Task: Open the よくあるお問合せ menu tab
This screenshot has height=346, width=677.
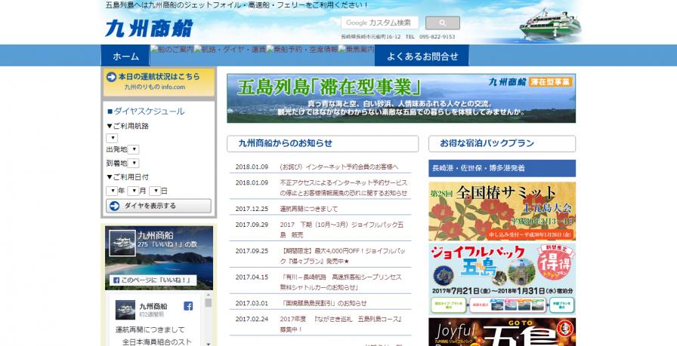Action: pyautogui.click(x=422, y=56)
